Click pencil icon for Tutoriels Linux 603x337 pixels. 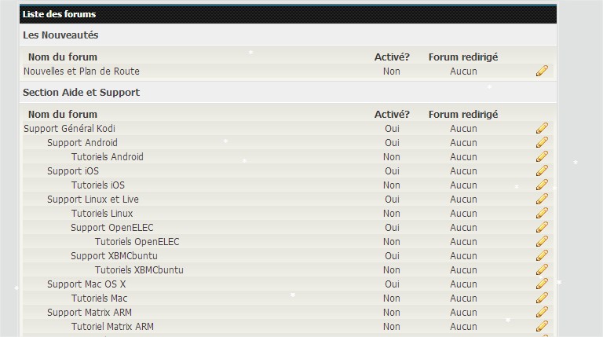pyautogui.click(x=542, y=213)
